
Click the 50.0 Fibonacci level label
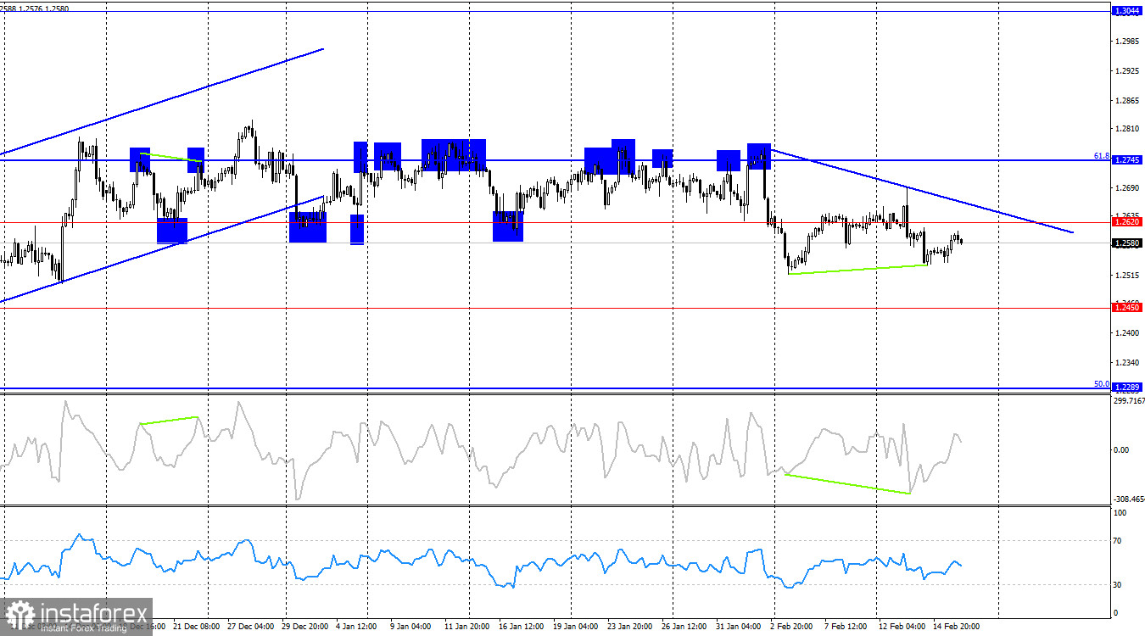[1102, 384]
